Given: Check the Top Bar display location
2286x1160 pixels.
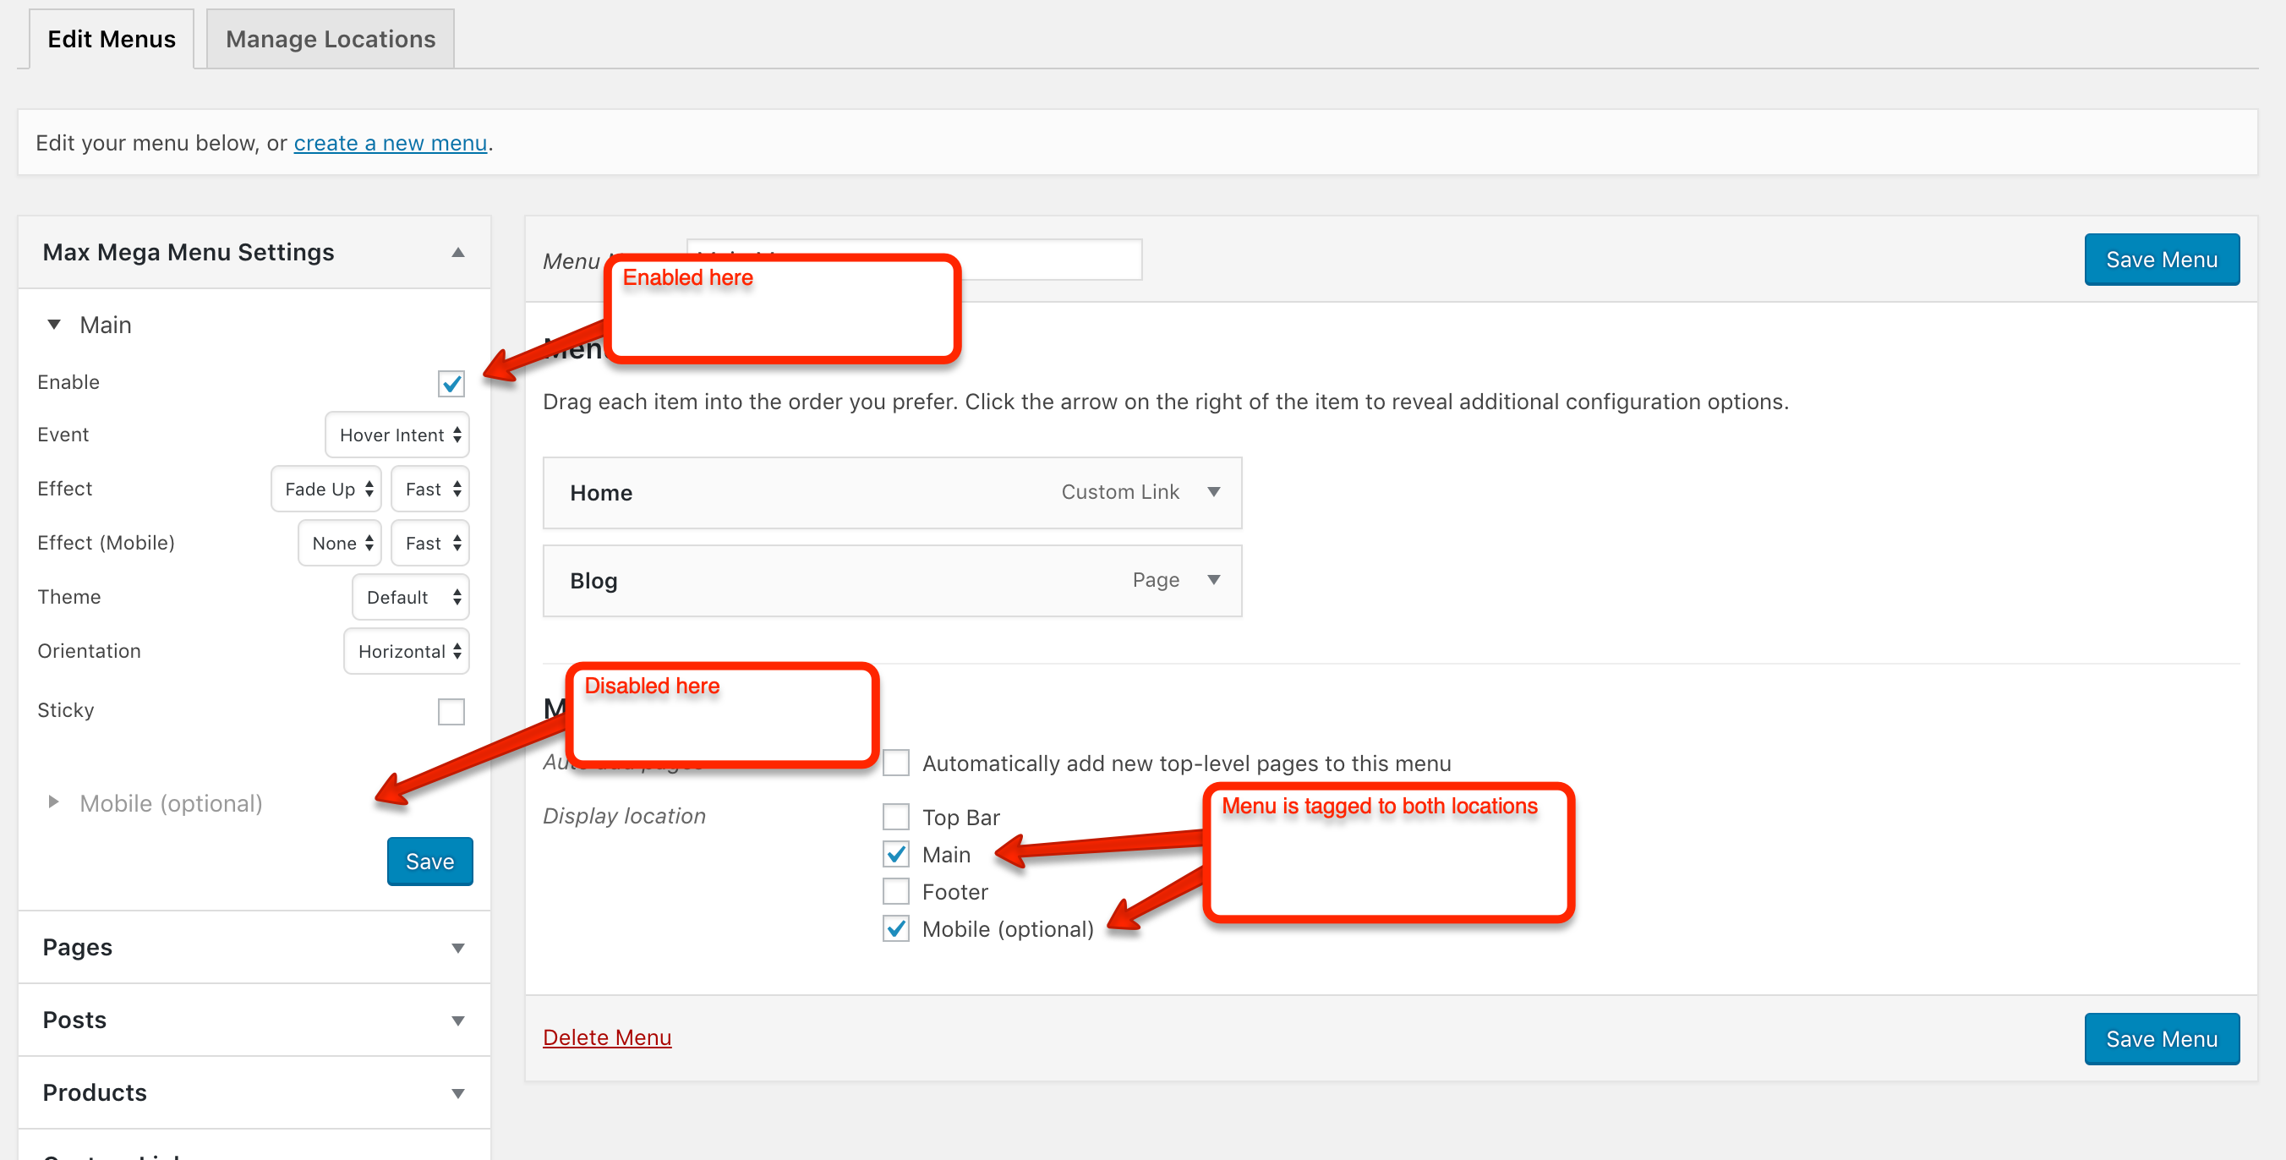Looking at the screenshot, I should tap(895, 817).
